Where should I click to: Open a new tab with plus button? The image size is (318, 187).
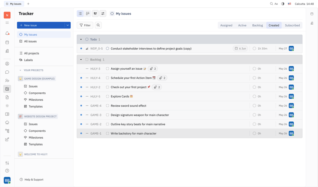28,4
